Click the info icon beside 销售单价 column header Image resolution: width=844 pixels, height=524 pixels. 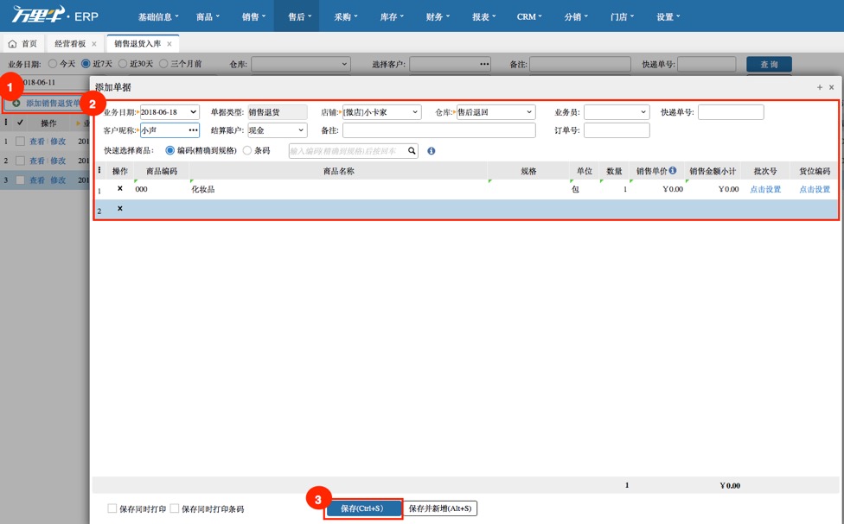click(673, 172)
